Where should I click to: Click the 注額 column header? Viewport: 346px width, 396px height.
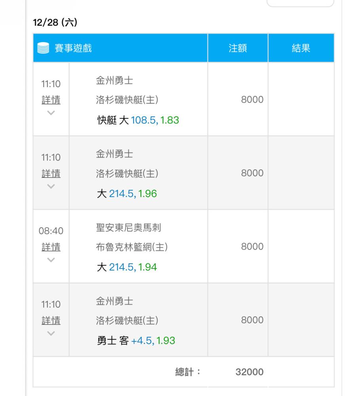click(x=238, y=48)
